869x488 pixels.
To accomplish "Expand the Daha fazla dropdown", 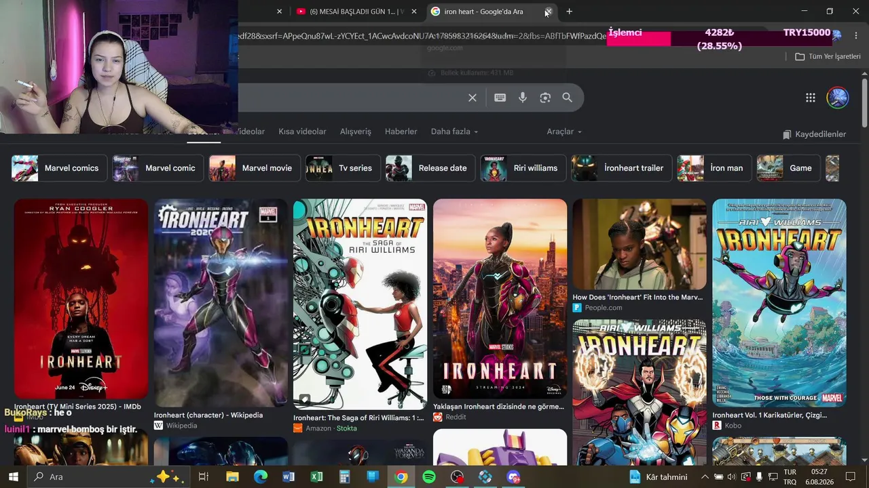I will click(454, 131).
